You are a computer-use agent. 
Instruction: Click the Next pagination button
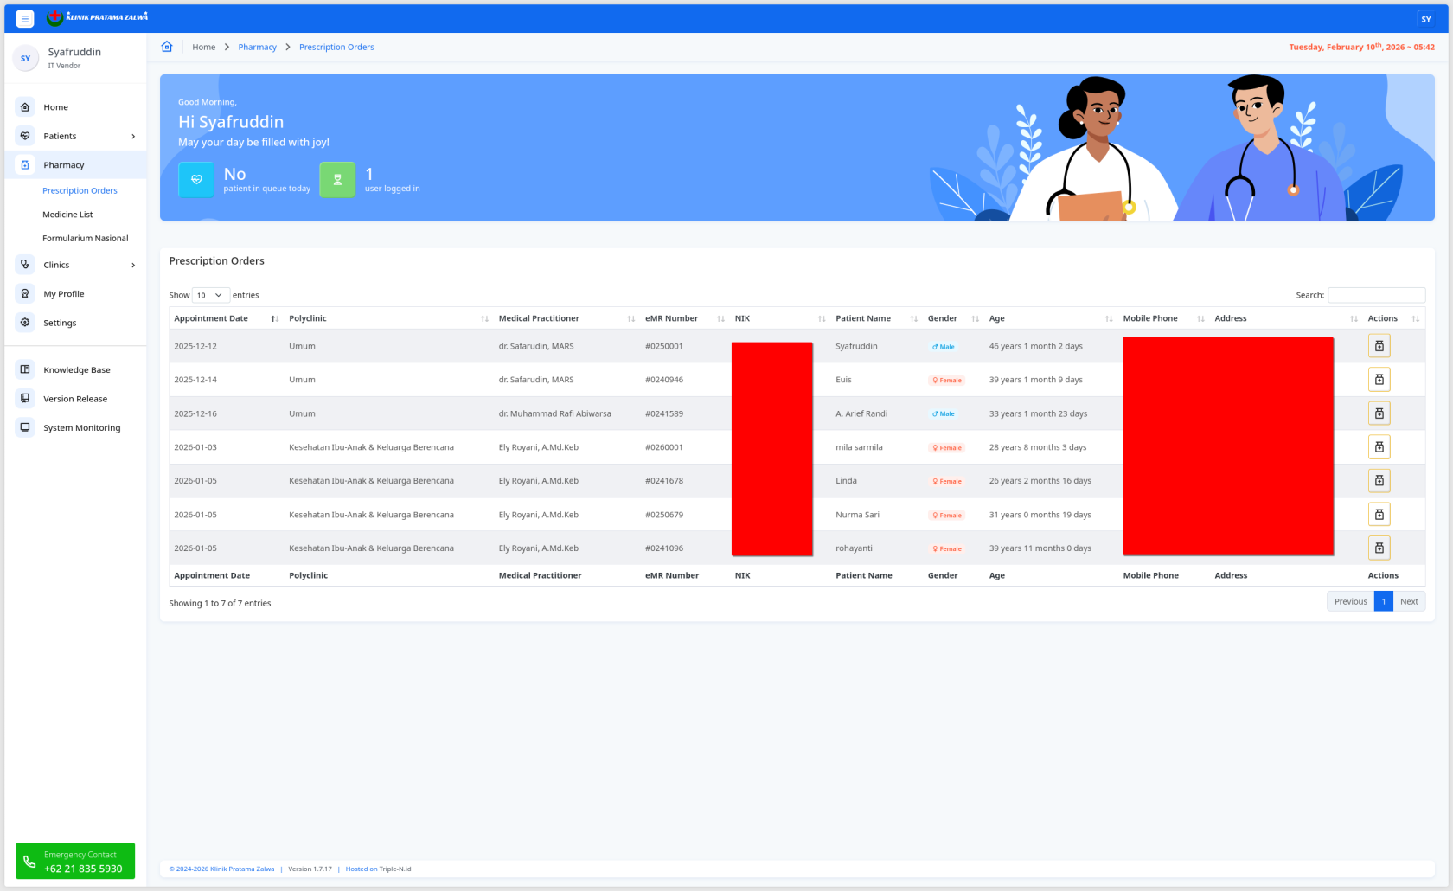[x=1408, y=601]
